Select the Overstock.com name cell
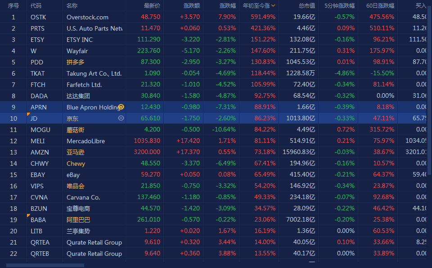Viewport: 432px width, 268px height. [x=87, y=17]
